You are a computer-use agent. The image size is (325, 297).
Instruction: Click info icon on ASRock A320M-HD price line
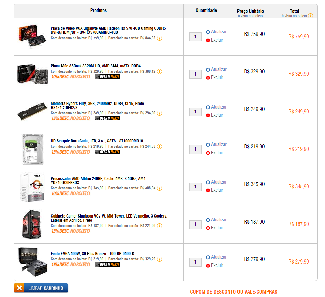click(x=159, y=72)
